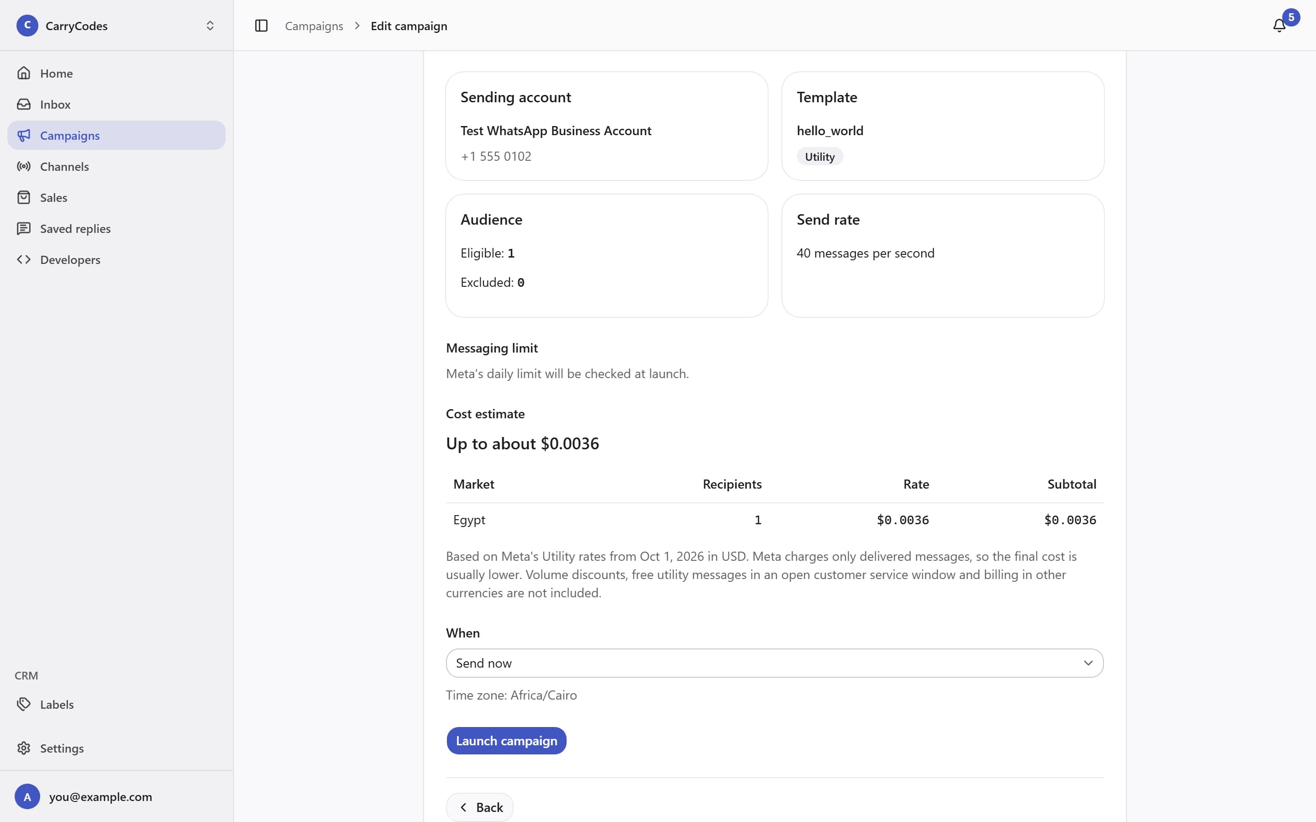Open the Sales shopping bag icon
The image size is (1316, 822).
coord(23,197)
